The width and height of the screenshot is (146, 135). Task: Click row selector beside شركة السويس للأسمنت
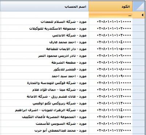coord(139,124)
